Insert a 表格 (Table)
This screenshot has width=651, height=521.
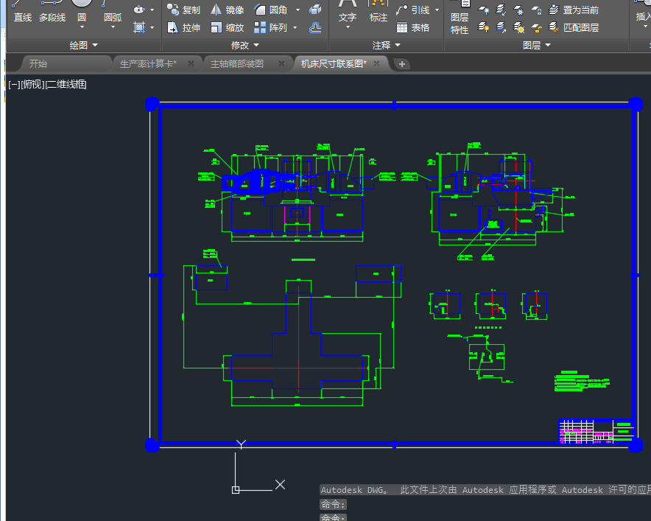(412, 27)
